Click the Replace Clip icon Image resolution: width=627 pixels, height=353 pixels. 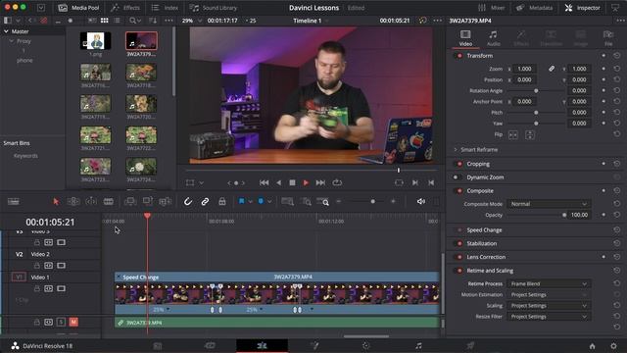166,201
